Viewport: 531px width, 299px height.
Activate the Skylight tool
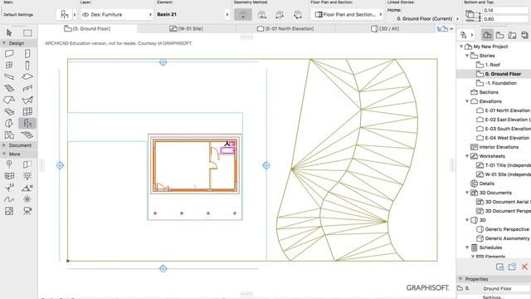tap(9, 111)
